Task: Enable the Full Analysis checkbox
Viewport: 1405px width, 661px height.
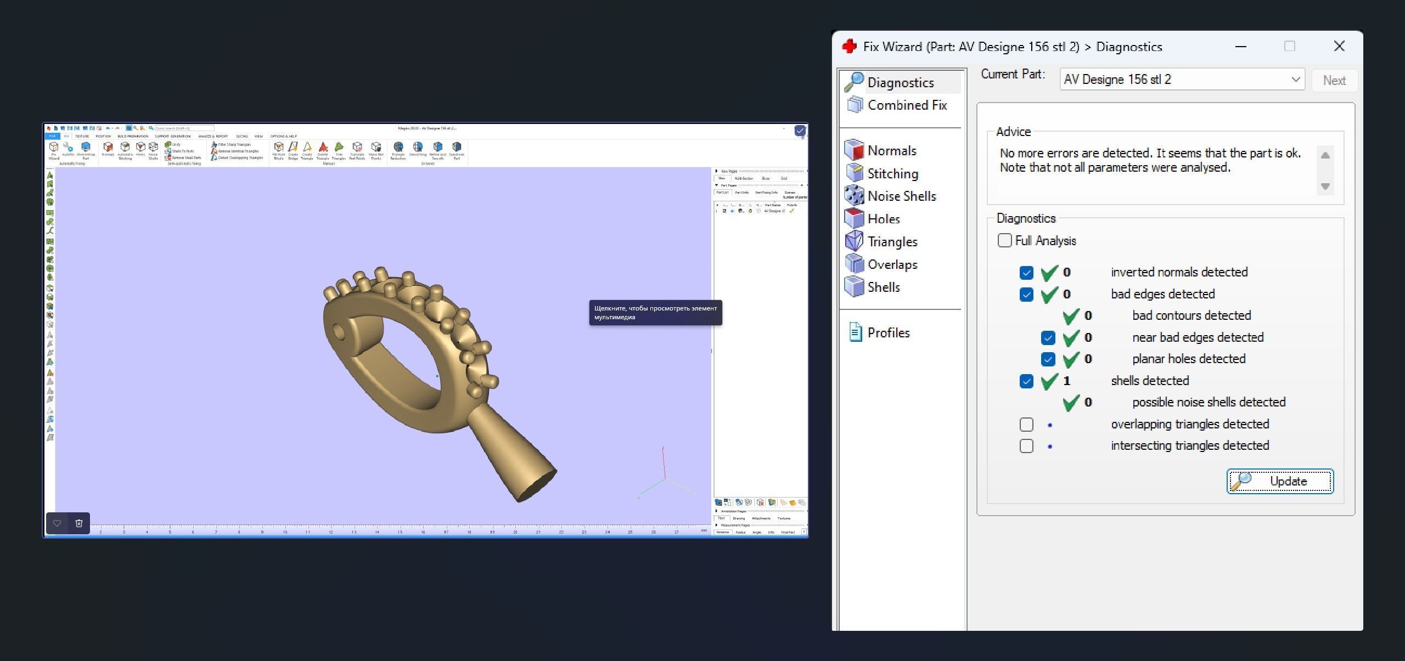Action: point(1004,241)
